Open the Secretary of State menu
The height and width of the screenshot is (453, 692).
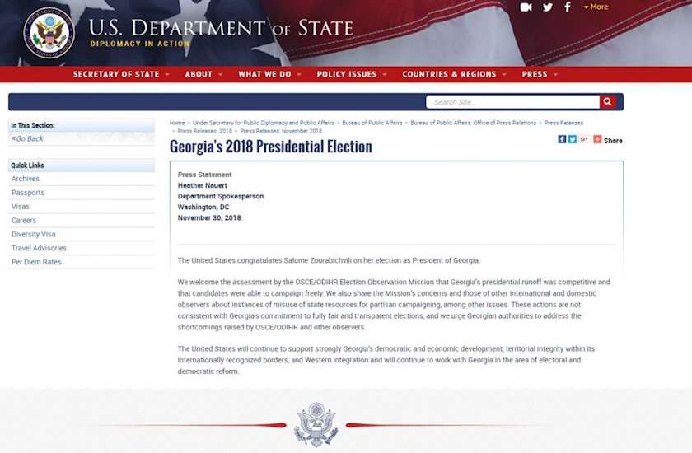click(120, 74)
